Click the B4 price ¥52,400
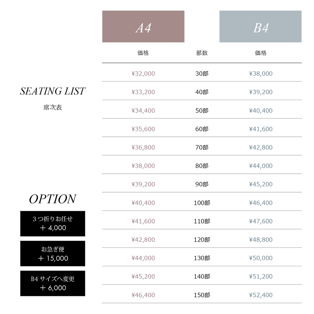Screen dimensions: 314x314 click(x=261, y=295)
